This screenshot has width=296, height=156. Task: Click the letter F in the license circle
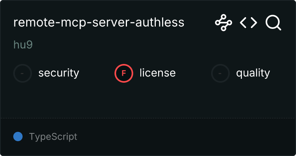pos(123,73)
